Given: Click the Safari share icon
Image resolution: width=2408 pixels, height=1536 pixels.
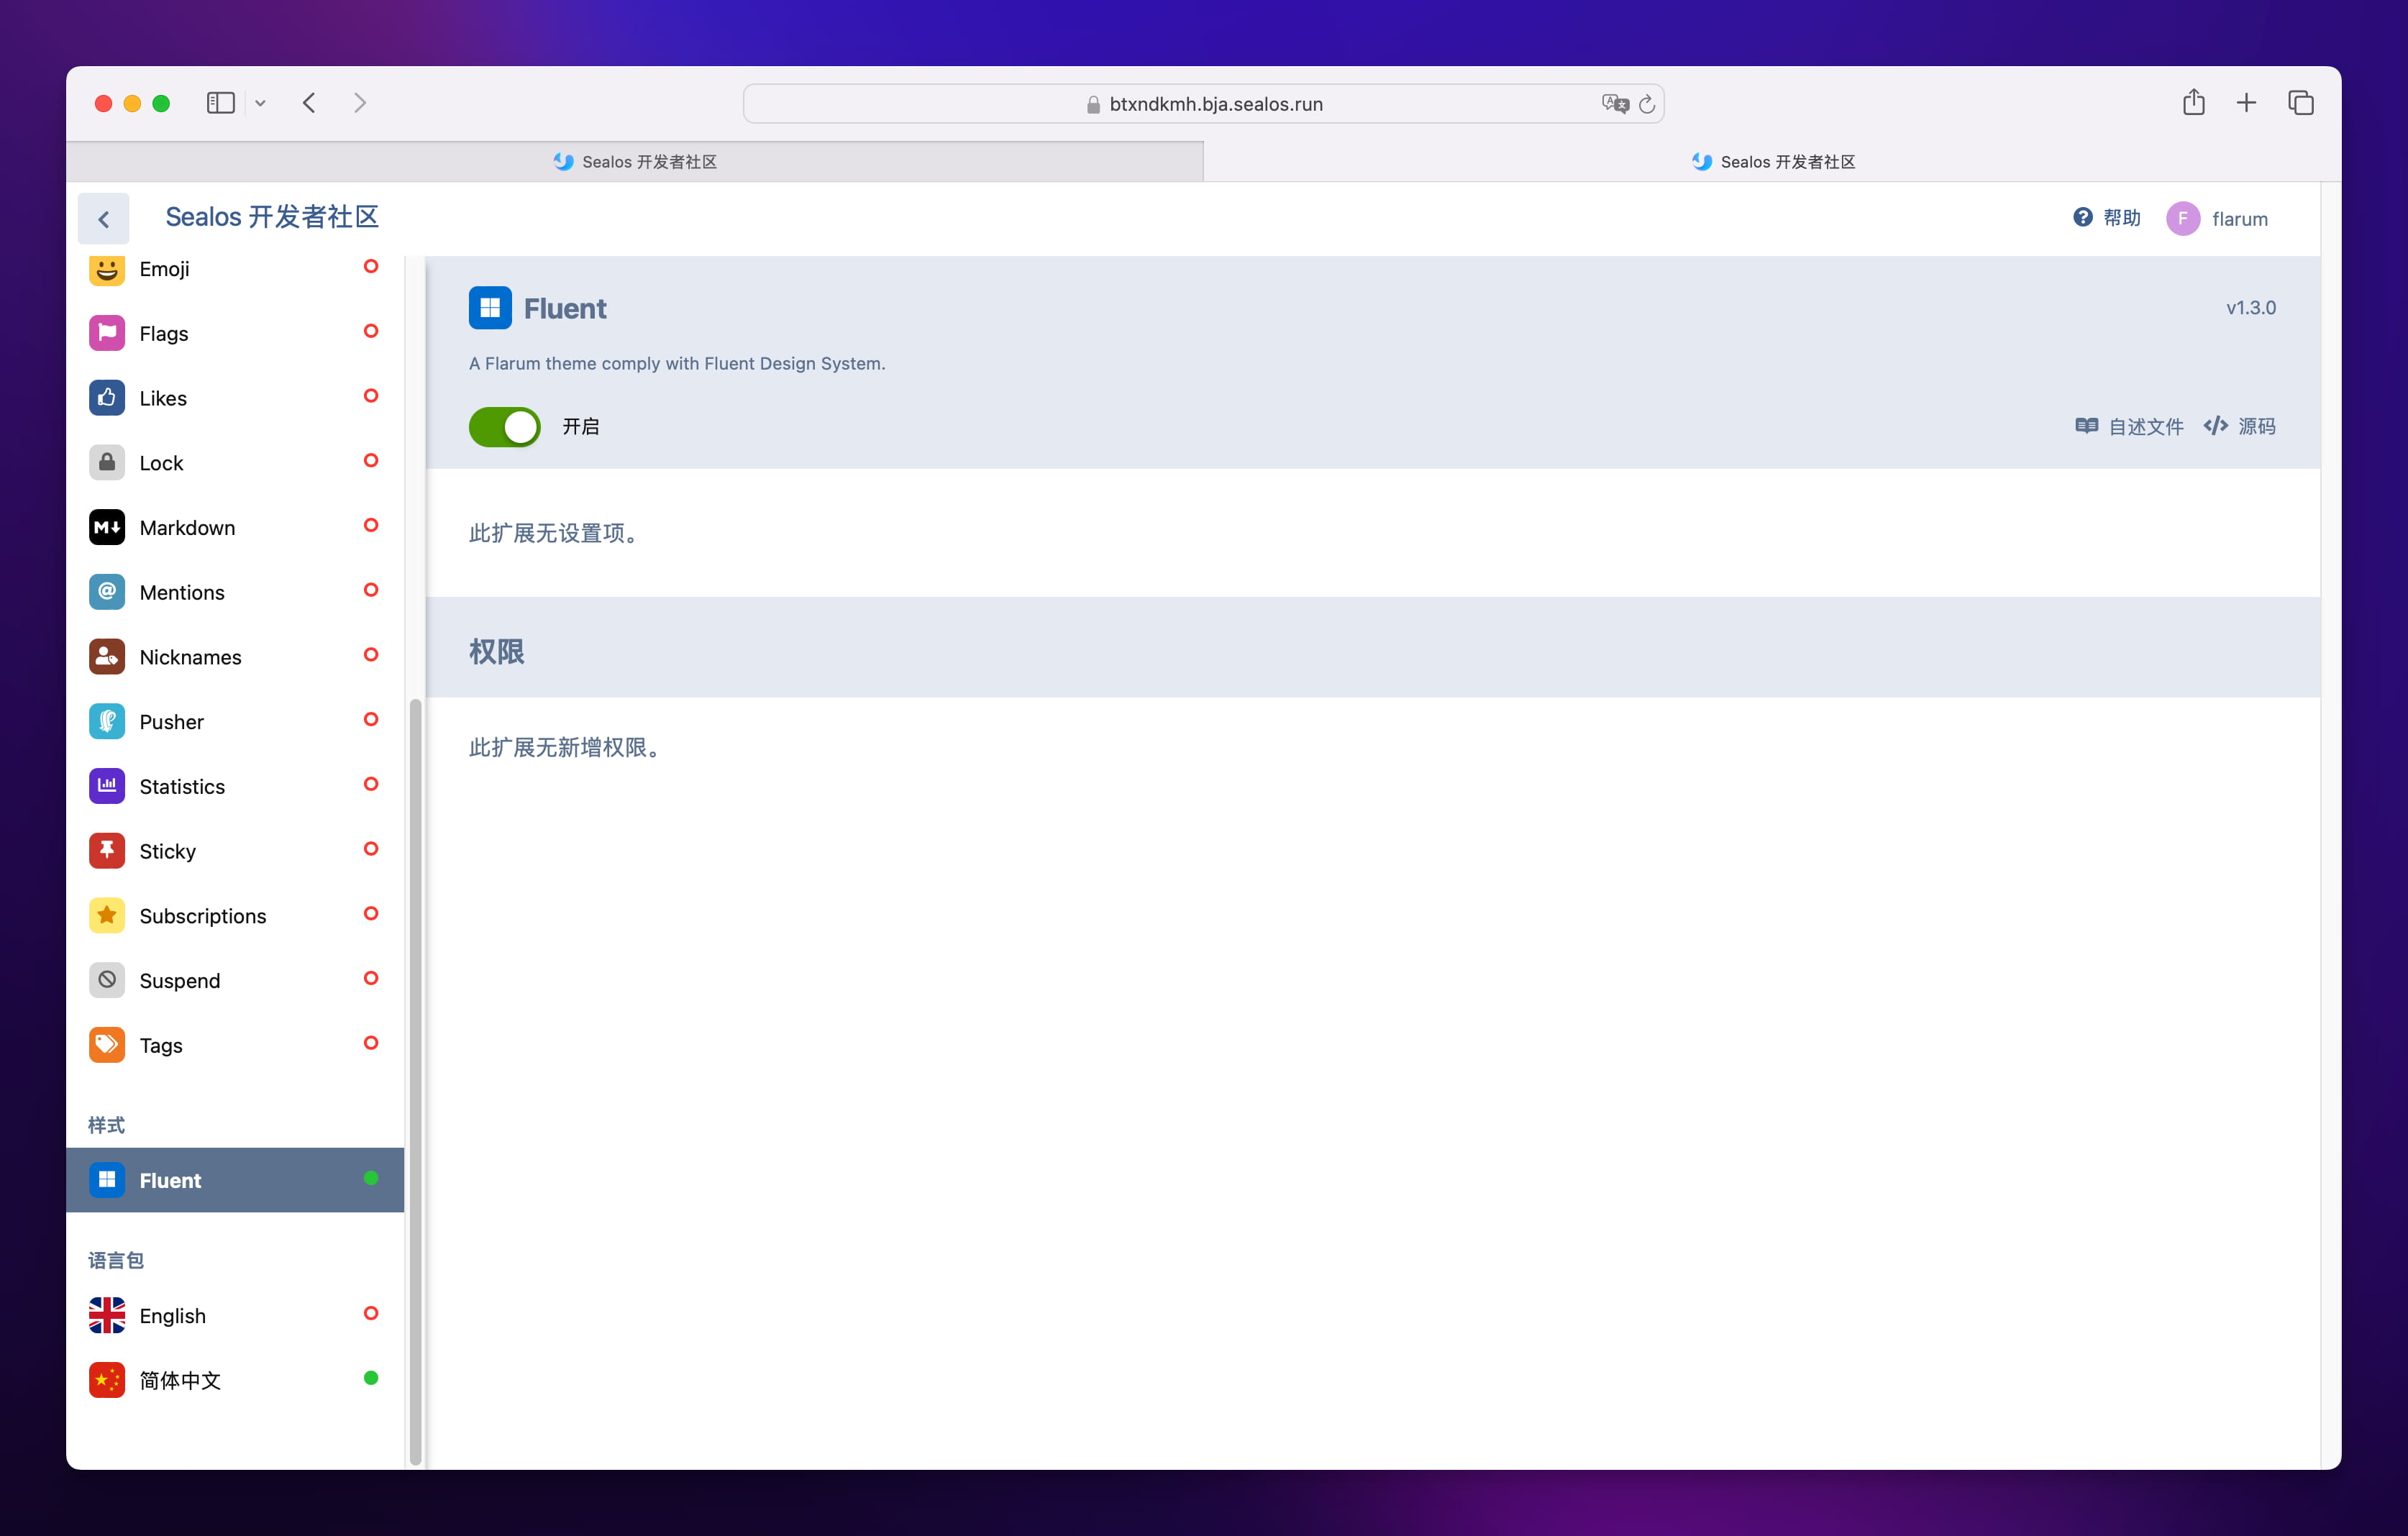Looking at the screenshot, I should (x=2194, y=102).
